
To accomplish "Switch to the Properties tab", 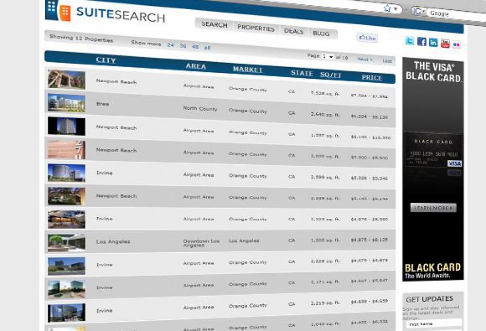I will click(x=256, y=28).
